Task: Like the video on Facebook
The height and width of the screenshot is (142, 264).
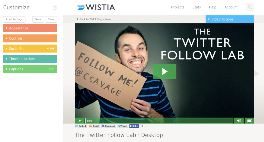Action: (x=134, y=126)
